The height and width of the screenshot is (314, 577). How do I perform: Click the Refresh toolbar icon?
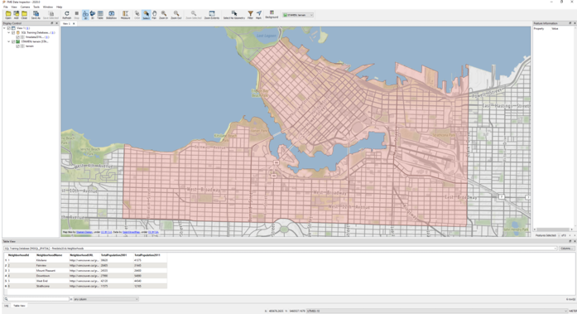click(x=66, y=15)
